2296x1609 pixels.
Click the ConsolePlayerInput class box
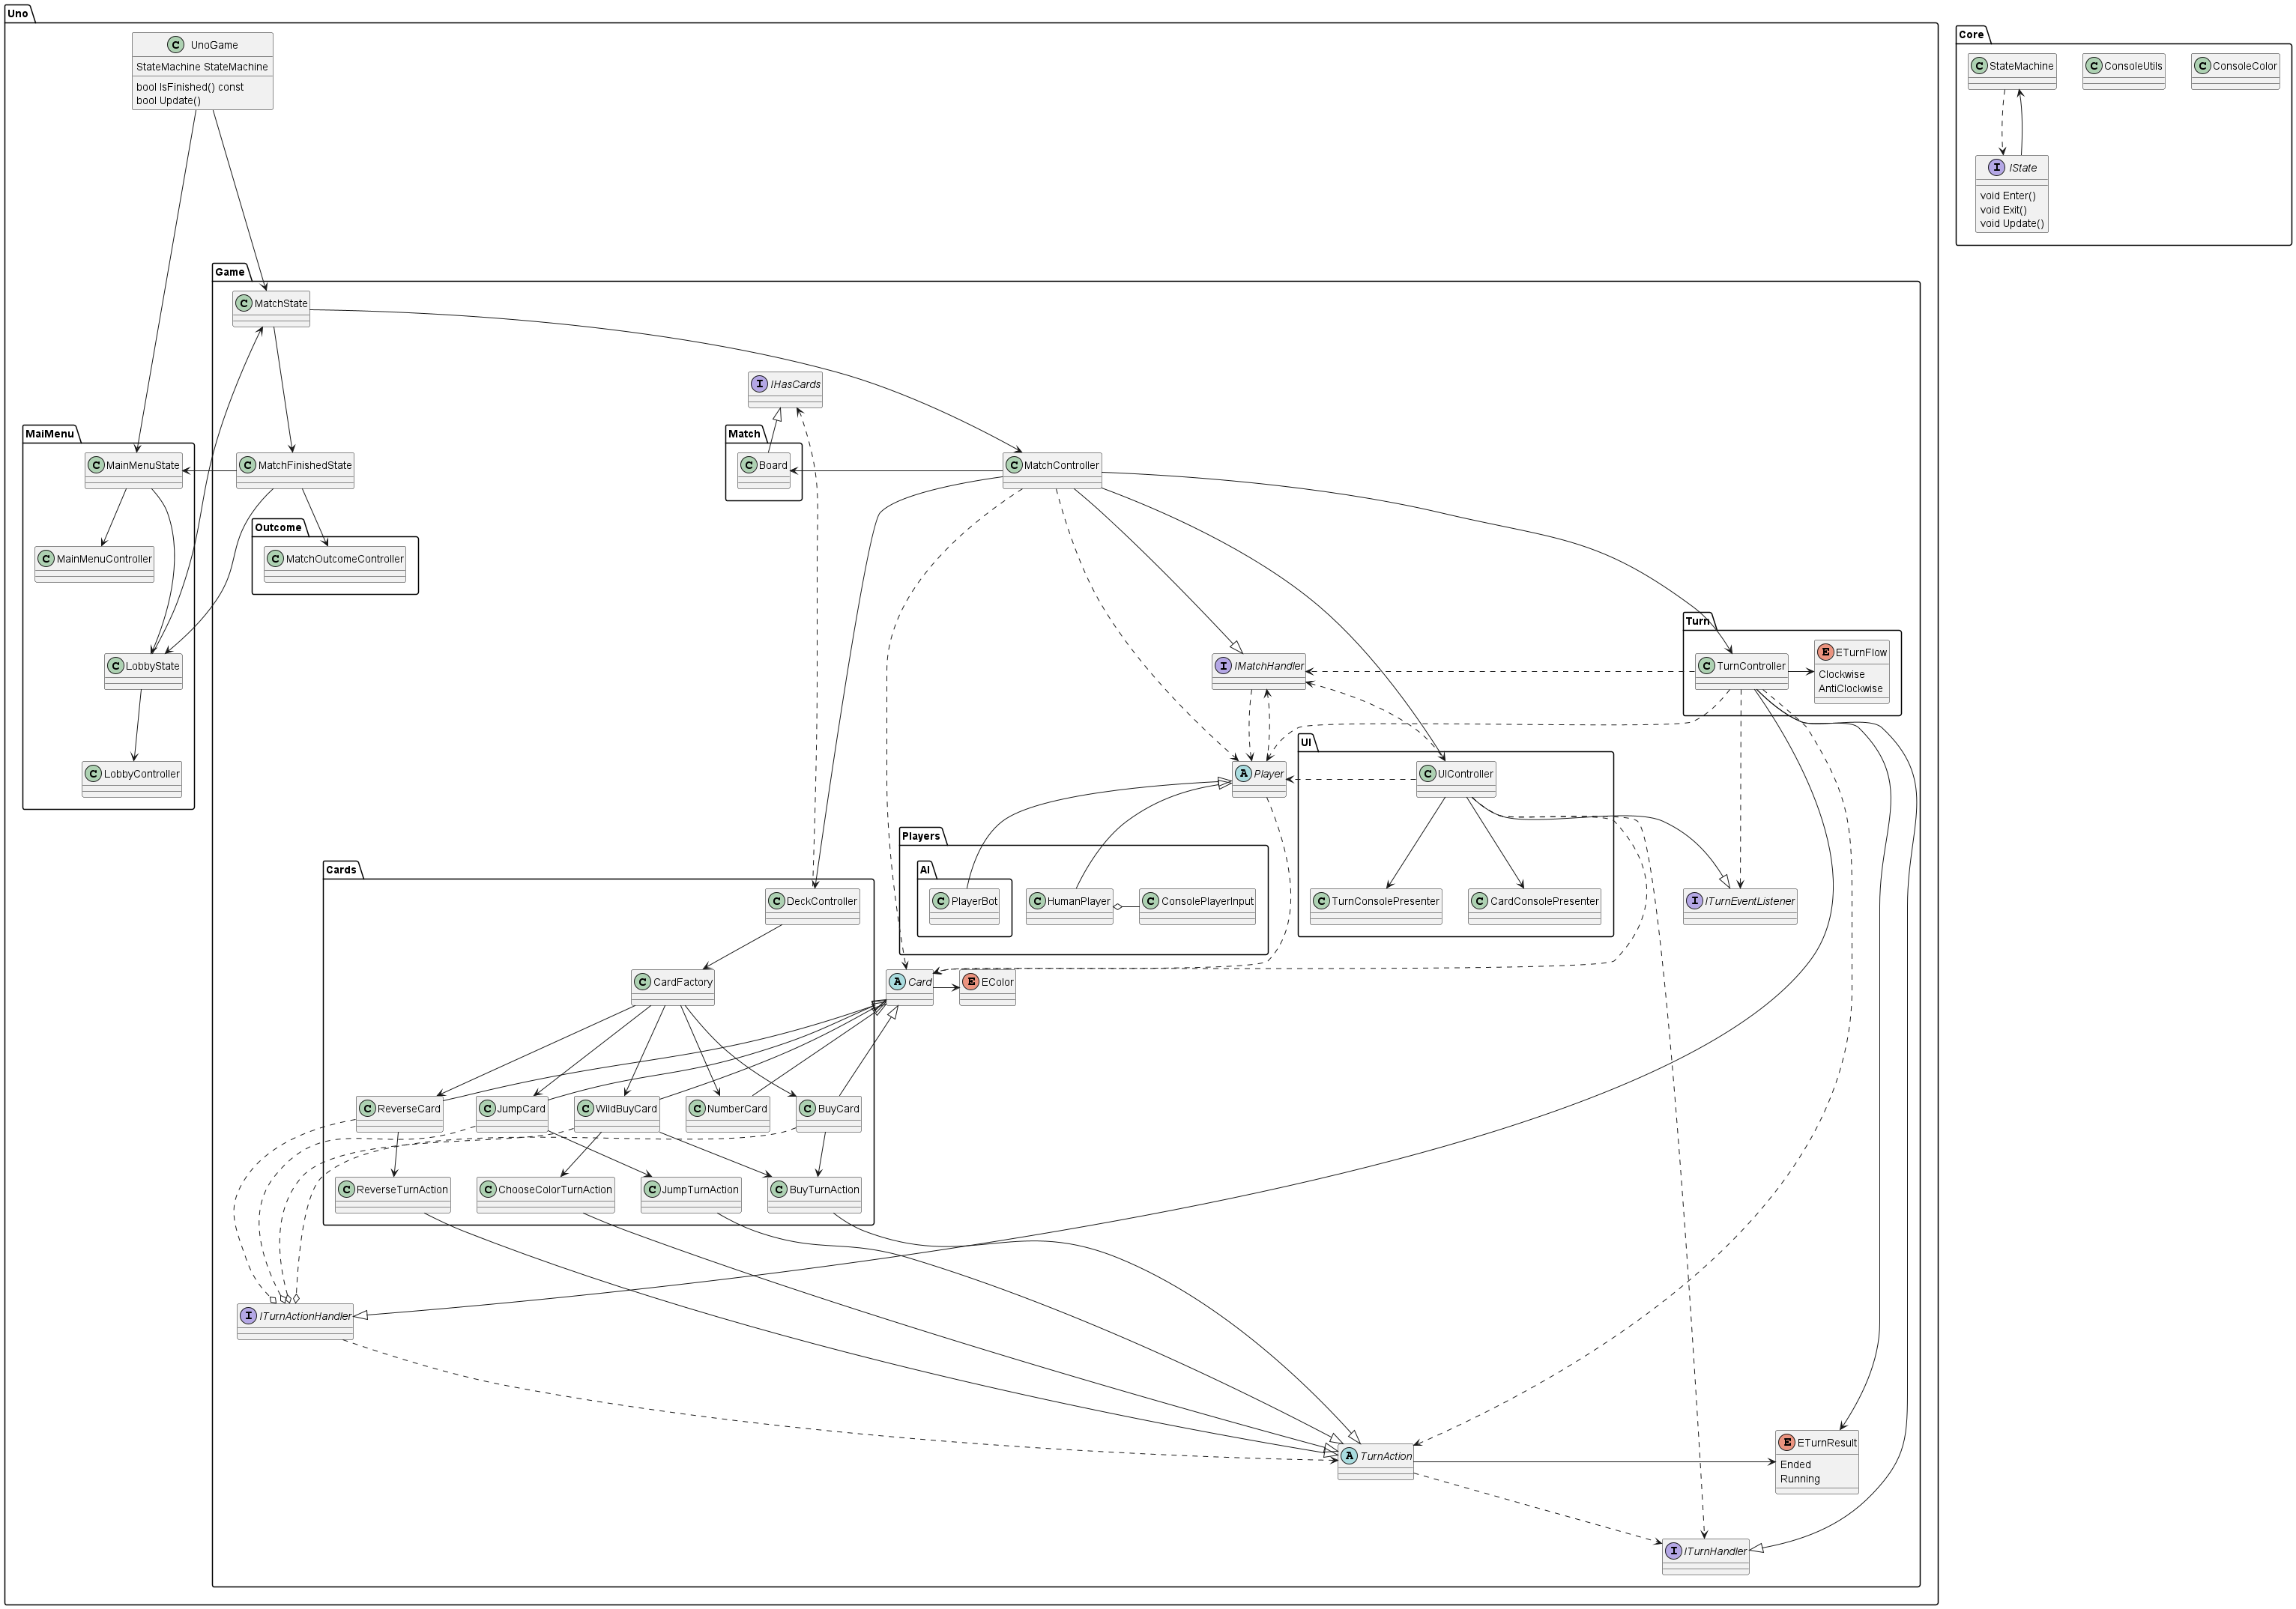point(1197,906)
